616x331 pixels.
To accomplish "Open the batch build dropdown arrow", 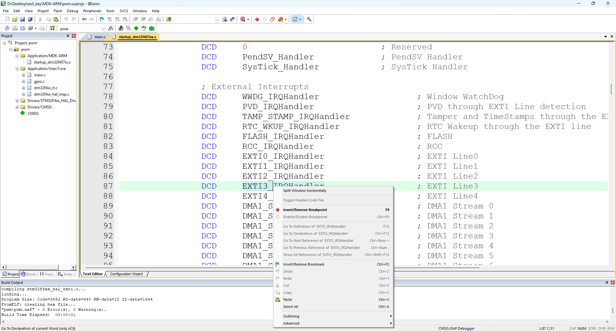I will tap(36, 28).
